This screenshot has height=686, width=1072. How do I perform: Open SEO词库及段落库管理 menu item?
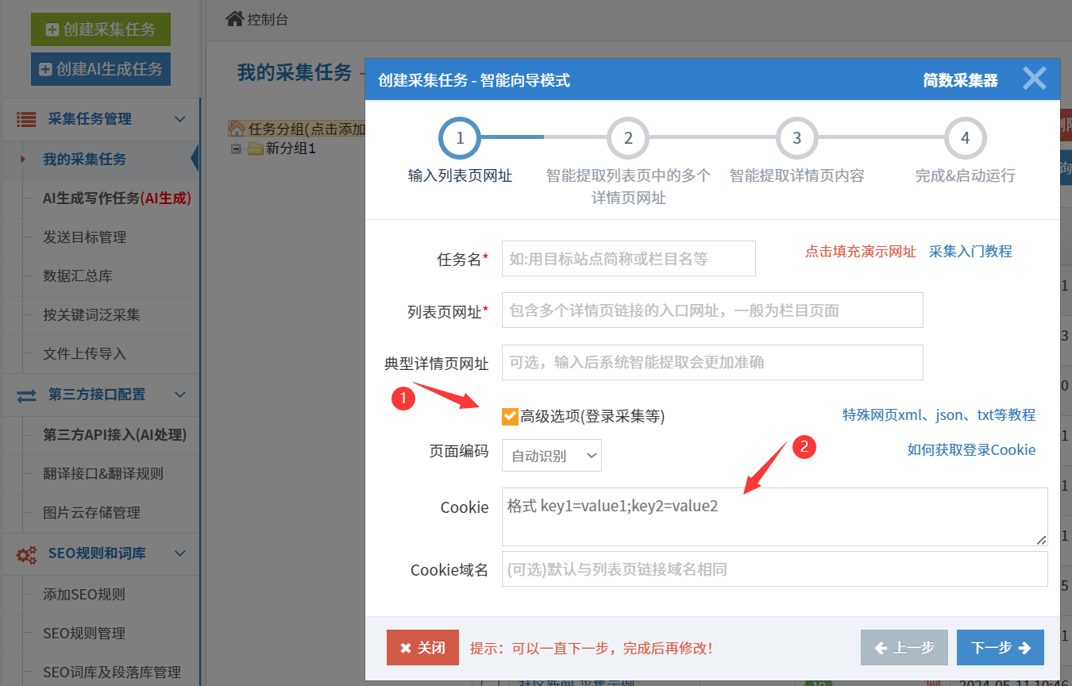click(112, 673)
